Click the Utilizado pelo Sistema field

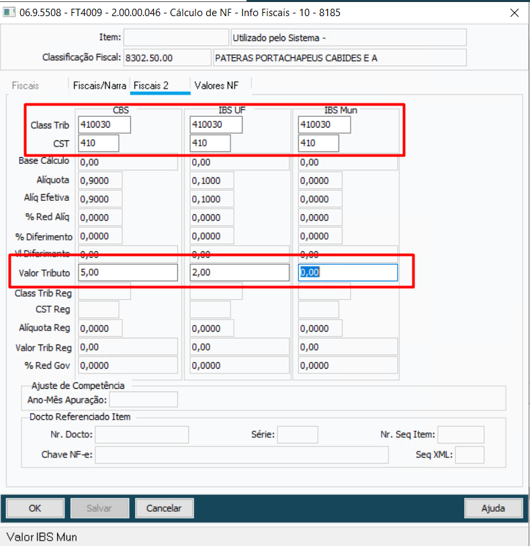point(348,37)
